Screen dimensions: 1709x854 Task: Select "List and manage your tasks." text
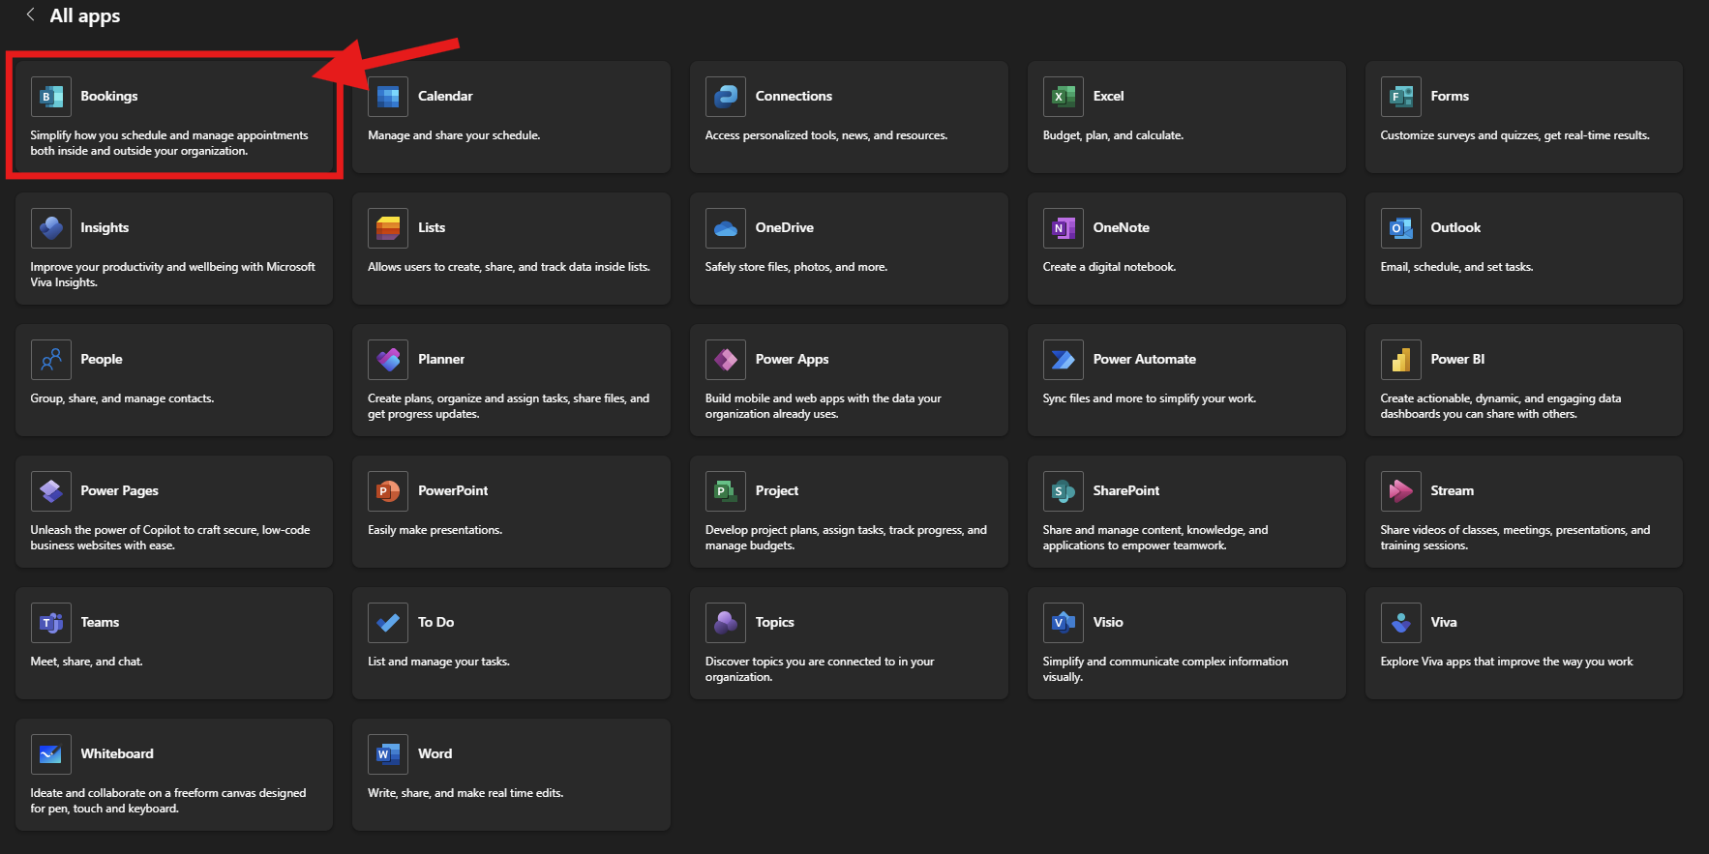click(x=438, y=662)
